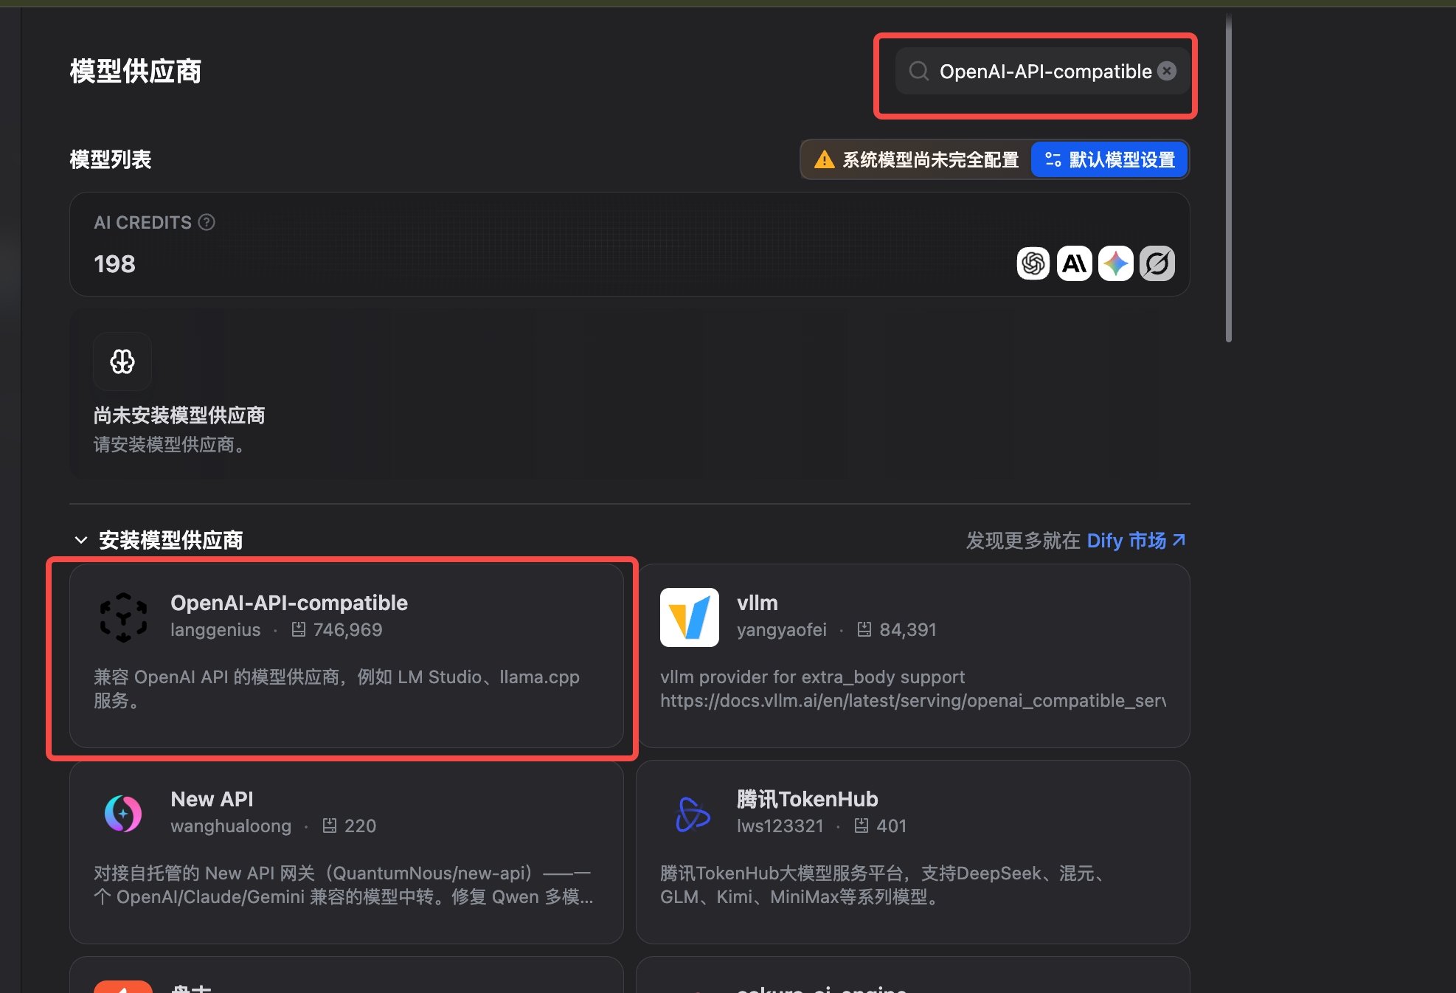Click the install count icon beside 401
Viewport: 1456px width, 993px height.
[x=861, y=826]
